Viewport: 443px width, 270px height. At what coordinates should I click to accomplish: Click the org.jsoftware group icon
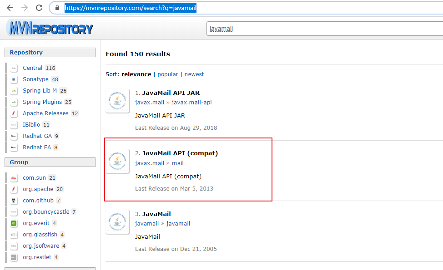click(14, 246)
